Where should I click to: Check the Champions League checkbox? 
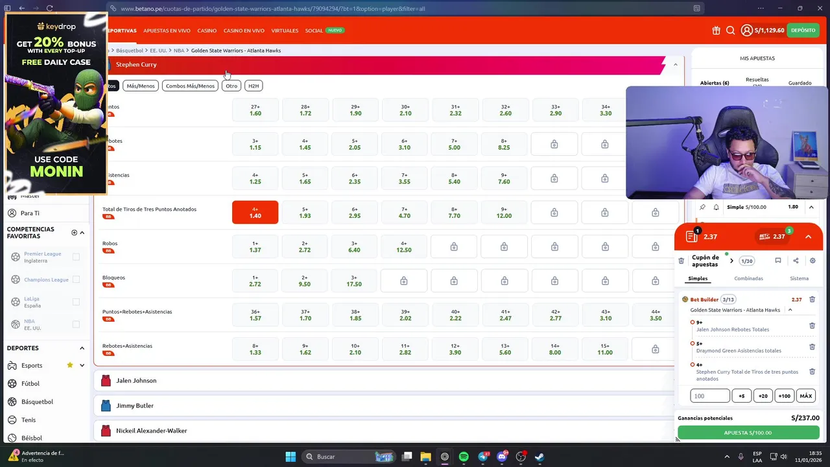tap(76, 280)
